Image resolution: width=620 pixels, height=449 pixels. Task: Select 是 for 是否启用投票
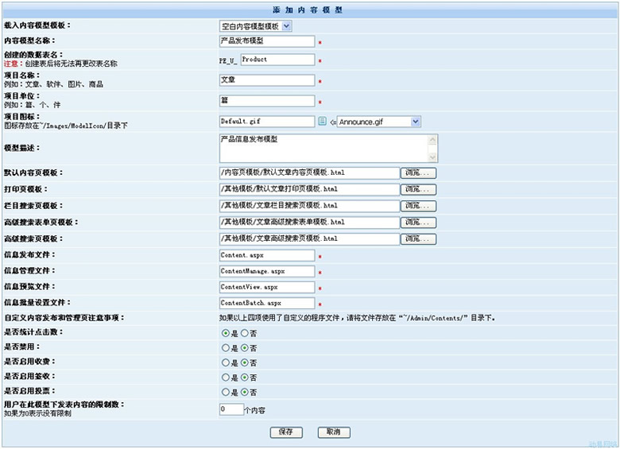(x=226, y=392)
